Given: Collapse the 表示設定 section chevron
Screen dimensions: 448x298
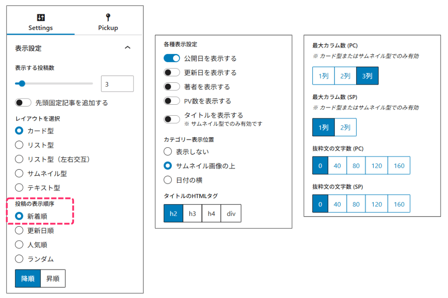Looking at the screenshot, I should coord(128,48).
